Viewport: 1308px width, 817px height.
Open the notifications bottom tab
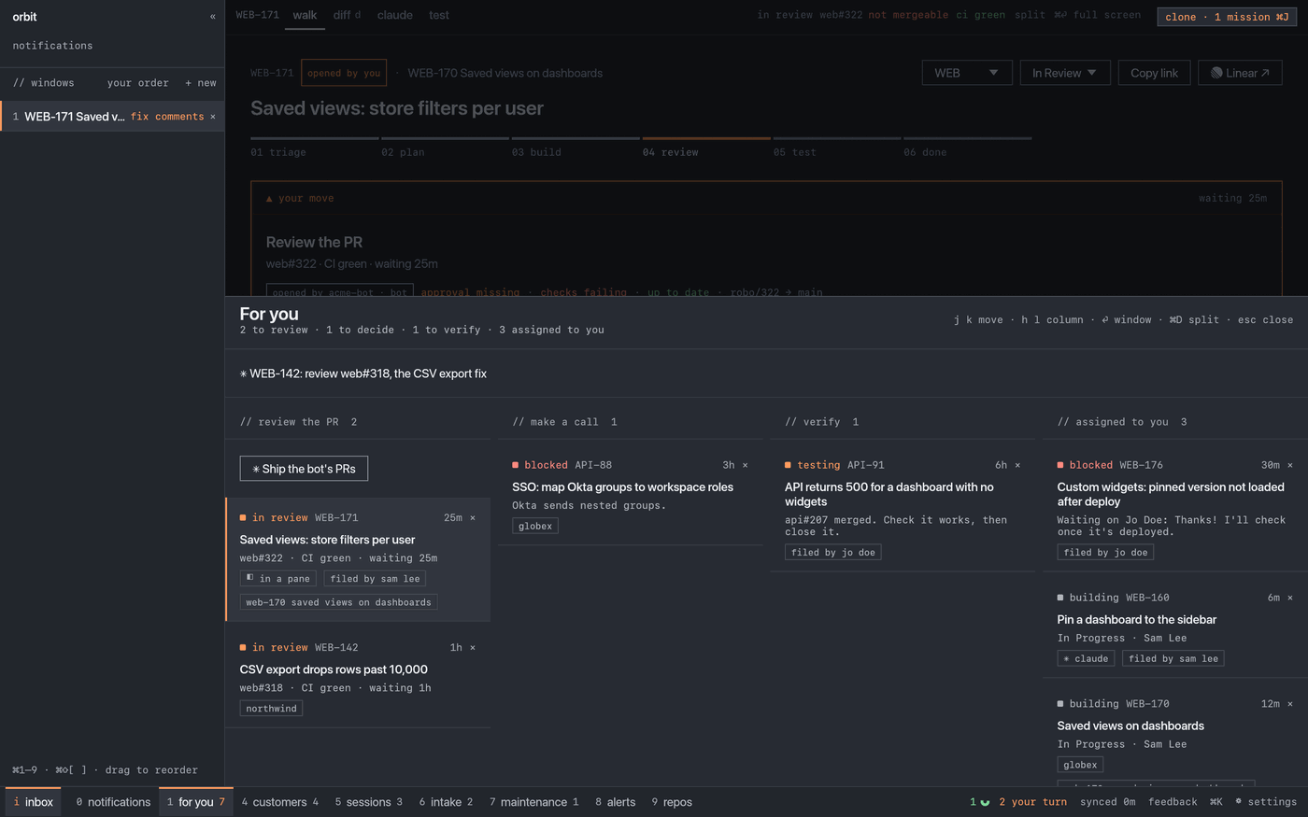pos(113,802)
